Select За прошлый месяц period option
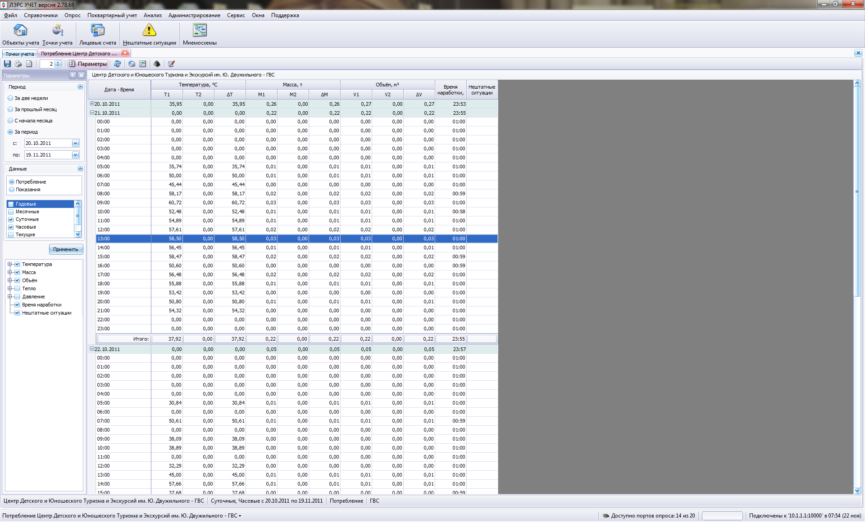This screenshot has width=865, height=522. (x=32, y=109)
